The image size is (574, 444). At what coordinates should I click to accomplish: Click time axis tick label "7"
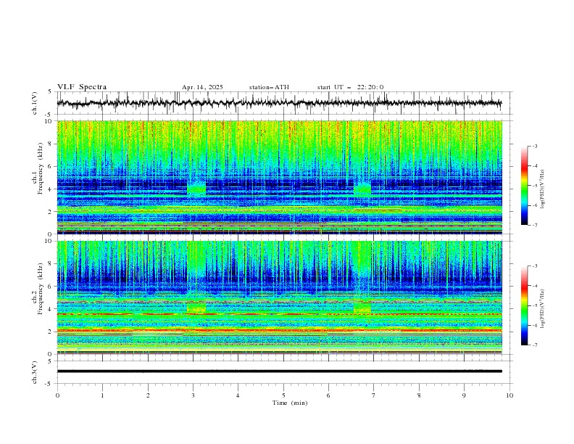[374, 395]
